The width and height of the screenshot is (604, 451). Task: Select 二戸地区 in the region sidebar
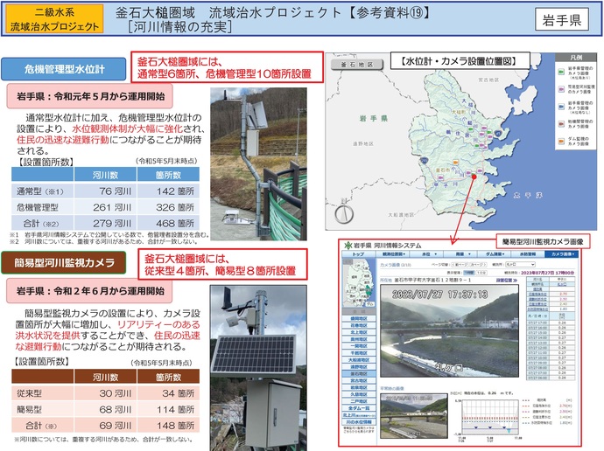click(358, 401)
